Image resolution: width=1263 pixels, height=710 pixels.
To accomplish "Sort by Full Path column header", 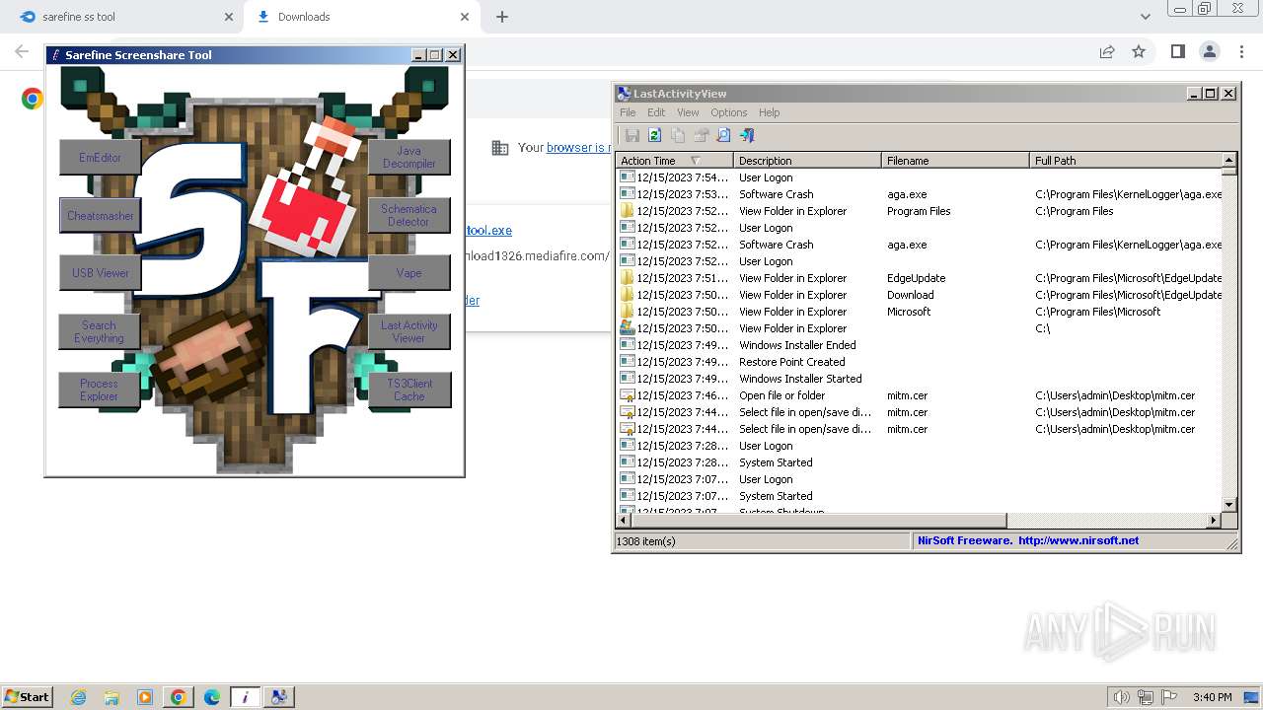I will pyautogui.click(x=1126, y=161).
